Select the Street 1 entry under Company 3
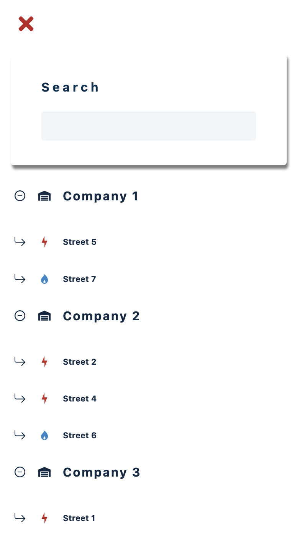 point(79,518)
